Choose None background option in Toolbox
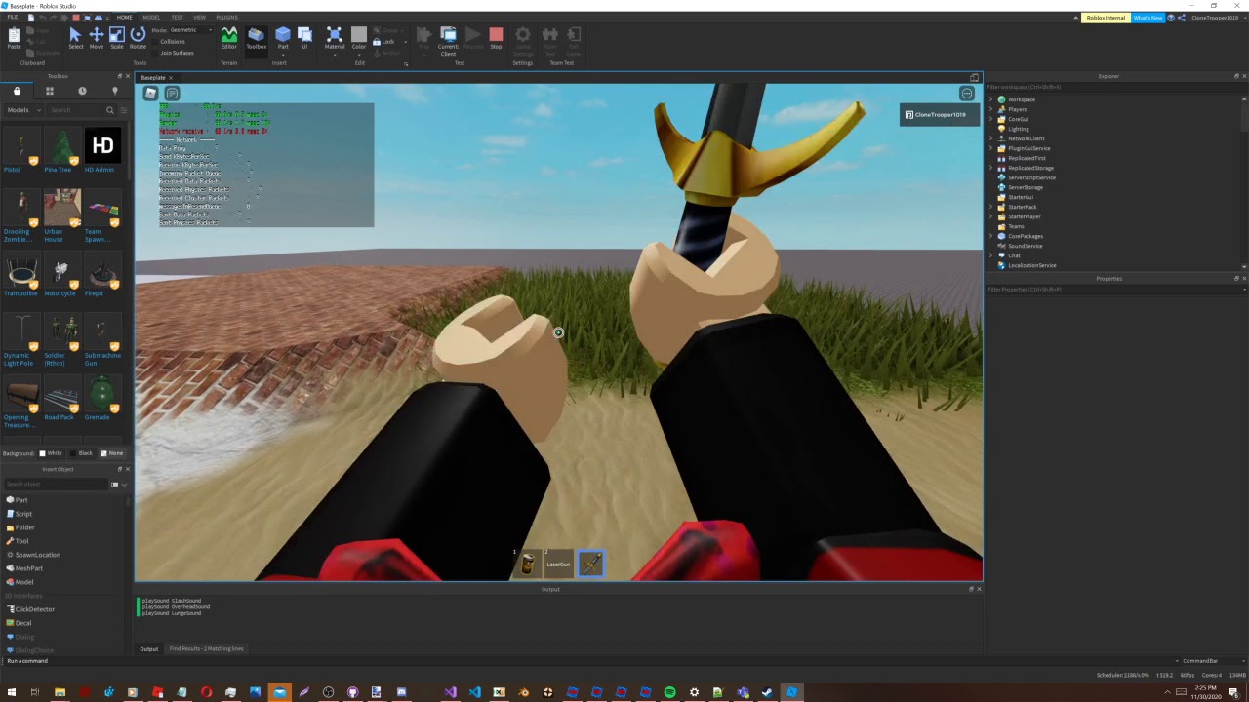The height and width of the screenshot is (702, 1249). coord(111,453)
